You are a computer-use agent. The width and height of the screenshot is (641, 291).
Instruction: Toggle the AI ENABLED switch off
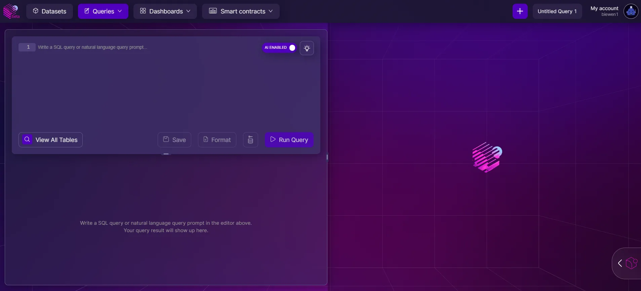(x=292, y=48)
